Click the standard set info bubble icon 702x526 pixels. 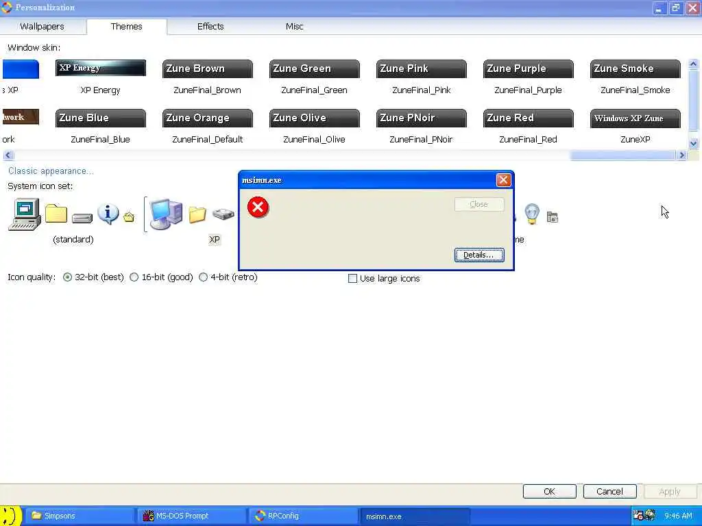[108, 214]
